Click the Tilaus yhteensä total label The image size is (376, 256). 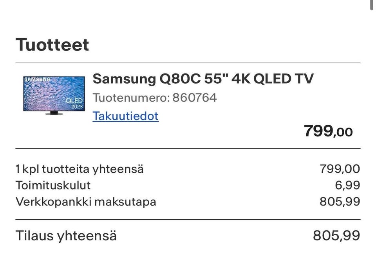(66, 236)
